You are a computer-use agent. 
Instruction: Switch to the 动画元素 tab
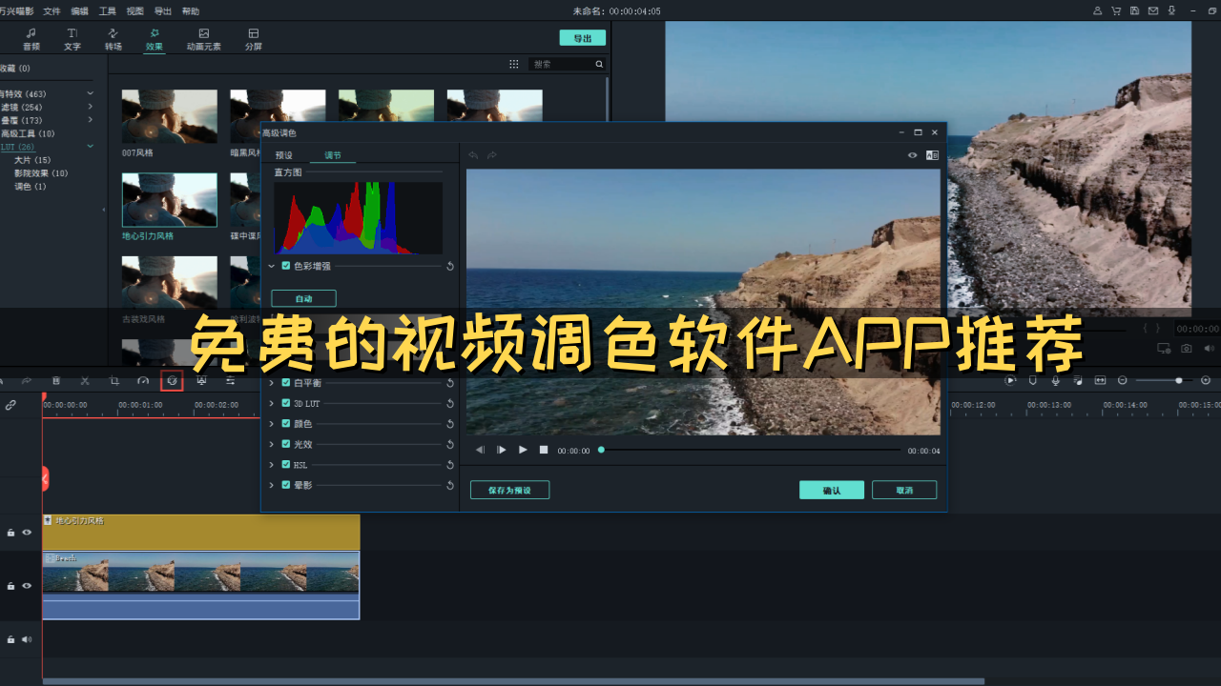[x=203, y=39]
